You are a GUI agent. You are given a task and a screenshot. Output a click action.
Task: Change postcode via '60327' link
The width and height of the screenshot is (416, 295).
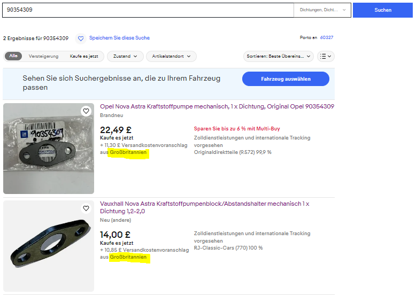click(x=326, y=38)
